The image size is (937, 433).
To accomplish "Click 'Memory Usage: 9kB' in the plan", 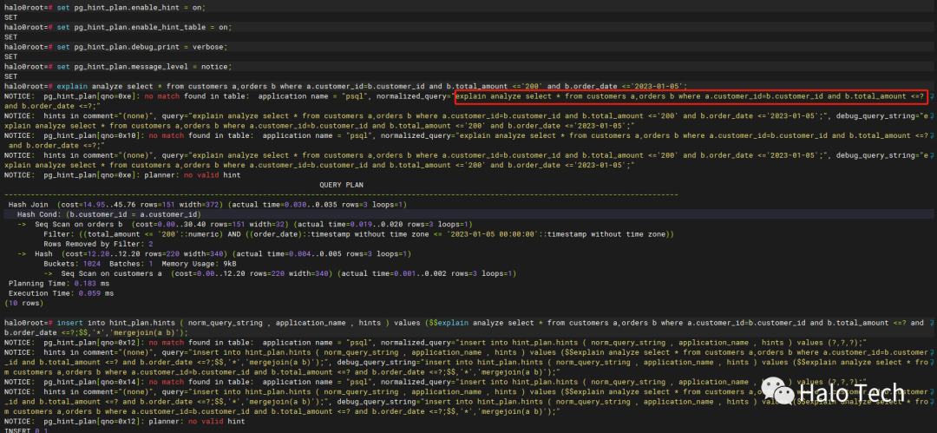I will 199,263.
